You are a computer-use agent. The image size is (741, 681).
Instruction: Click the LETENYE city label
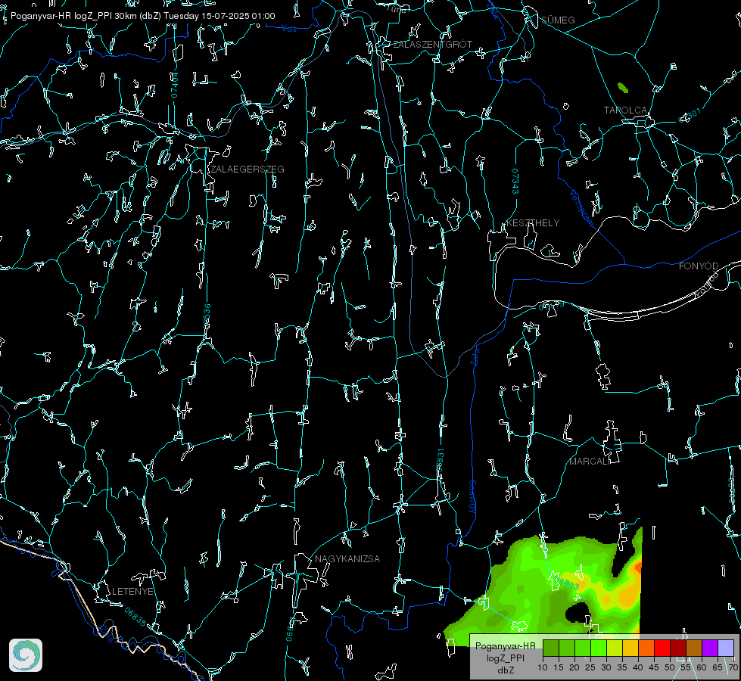tap(132, 592)
